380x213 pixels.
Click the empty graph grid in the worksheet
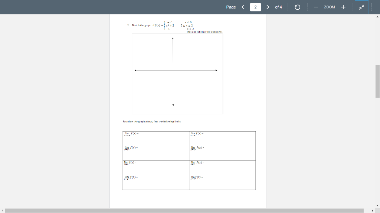[177, 73]
